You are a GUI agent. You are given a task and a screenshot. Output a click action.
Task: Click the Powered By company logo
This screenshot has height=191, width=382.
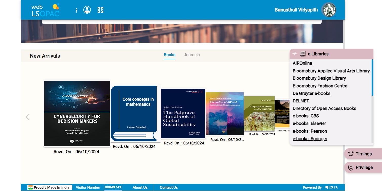pos(332,187)
